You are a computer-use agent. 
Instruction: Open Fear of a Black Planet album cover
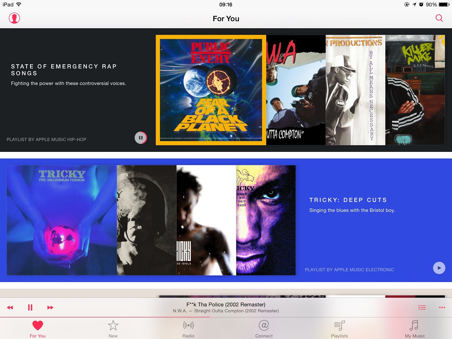pyautogui.click(x=211, y=90)
